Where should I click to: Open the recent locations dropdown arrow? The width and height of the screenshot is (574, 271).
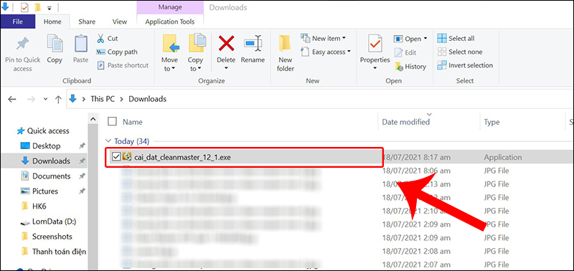[45, 99]
